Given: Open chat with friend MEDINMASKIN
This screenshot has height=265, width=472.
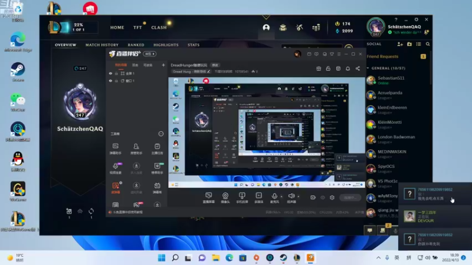Looking at the screenshot, I should click(396, 154).
